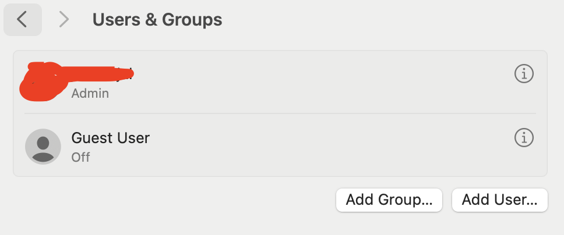Image resolution: width=564 pixels, height=235 pixels.
Task: Click the forward chevron arrow
Action: click(64, 20)
